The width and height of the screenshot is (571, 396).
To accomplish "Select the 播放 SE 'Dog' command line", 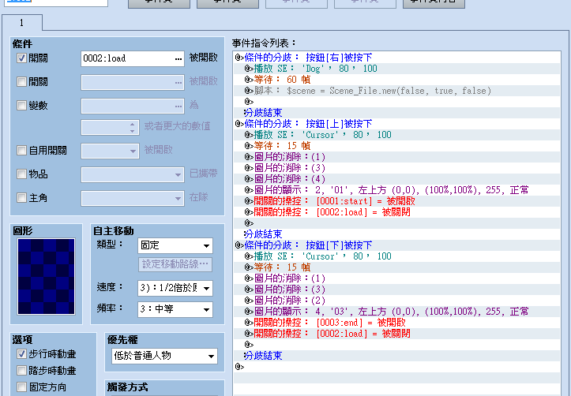I will [x=397, y=69].
